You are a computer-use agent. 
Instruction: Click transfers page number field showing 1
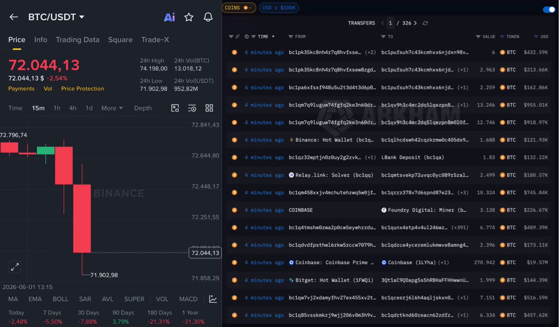tap(390, 23)
